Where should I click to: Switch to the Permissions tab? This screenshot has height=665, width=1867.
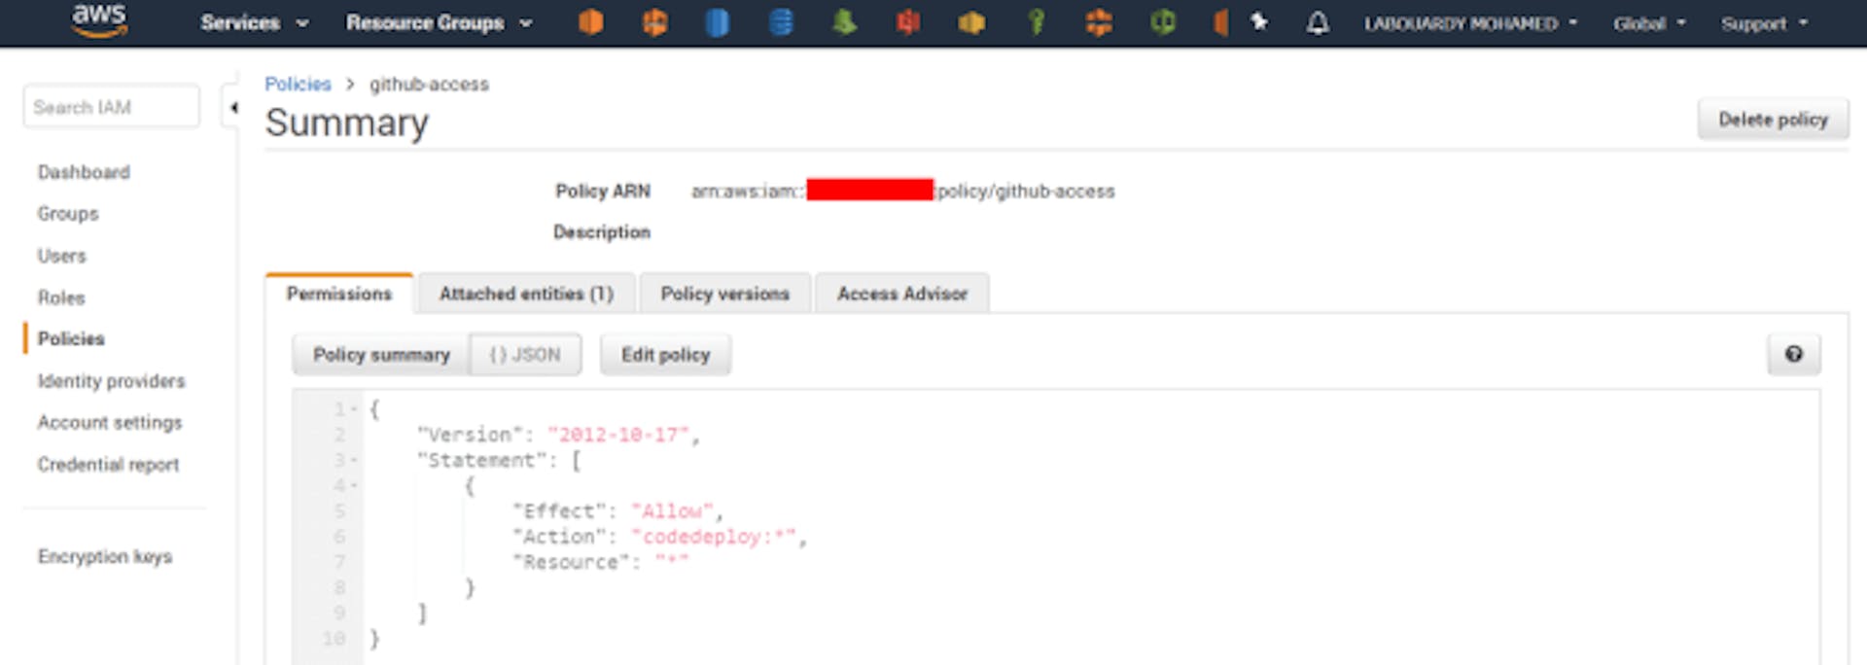point(339,294)
